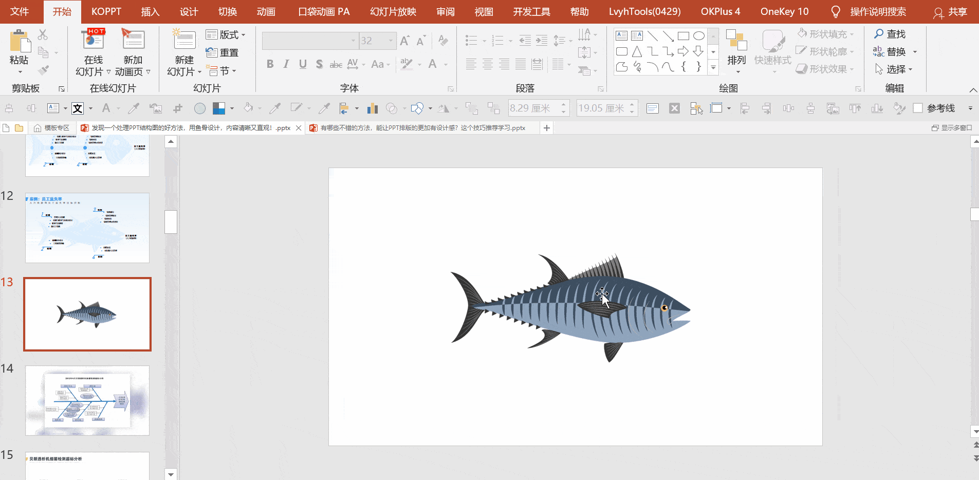Click the add new document tab plus icon
This screenshot has width=979, height=480.
click(x=547, y=128)
